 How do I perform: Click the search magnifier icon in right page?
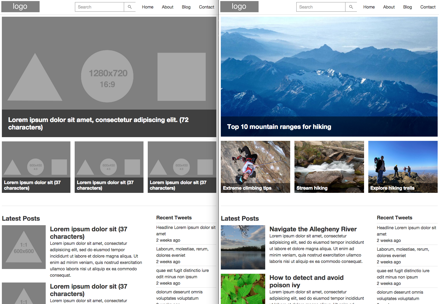coord(351,7)
